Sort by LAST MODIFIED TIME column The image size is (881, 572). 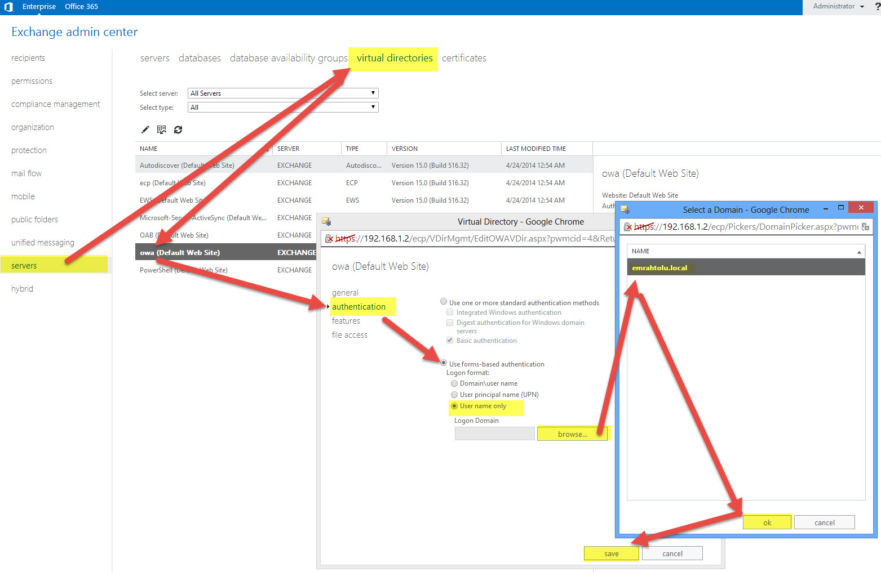point(546,149)
